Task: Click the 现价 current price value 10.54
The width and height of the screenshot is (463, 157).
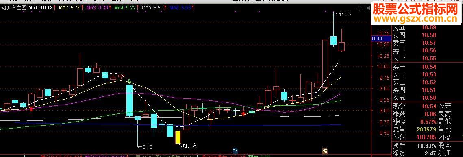Action: point(429,106)
